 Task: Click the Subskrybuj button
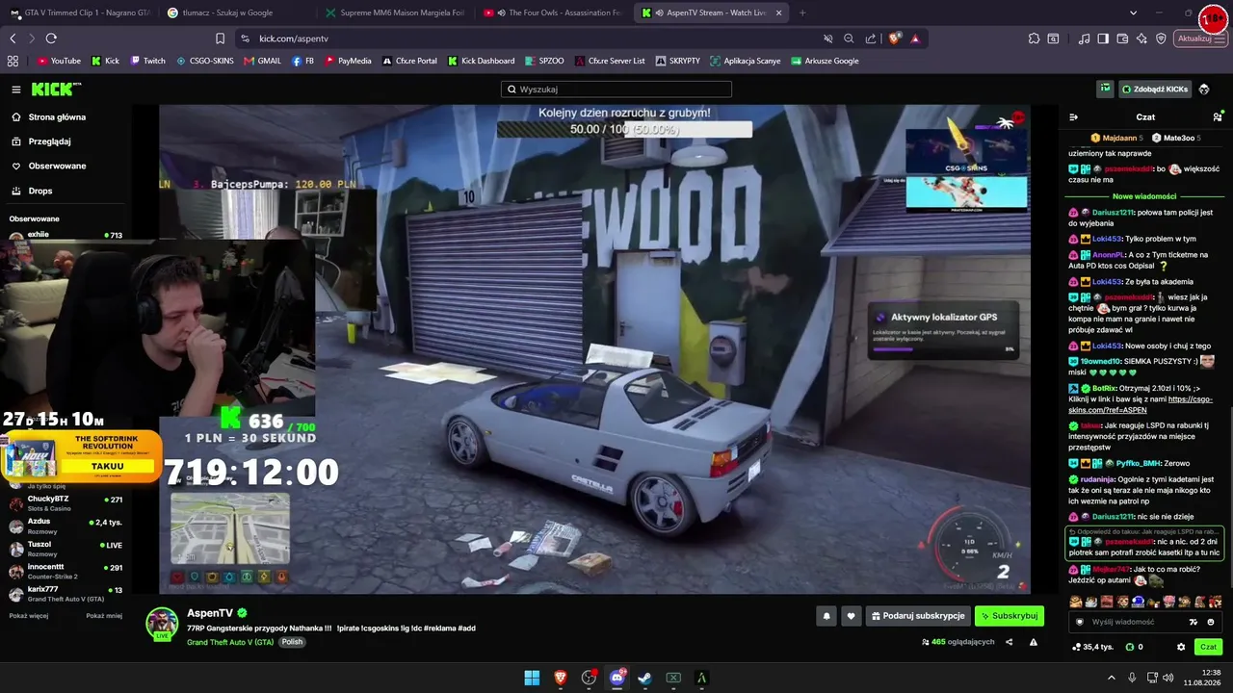(x=1010, y=616)
